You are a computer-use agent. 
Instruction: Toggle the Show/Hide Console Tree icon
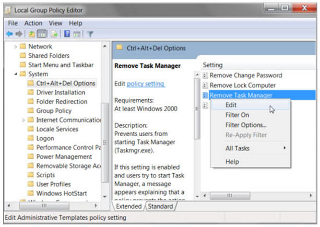pos(41,34)
